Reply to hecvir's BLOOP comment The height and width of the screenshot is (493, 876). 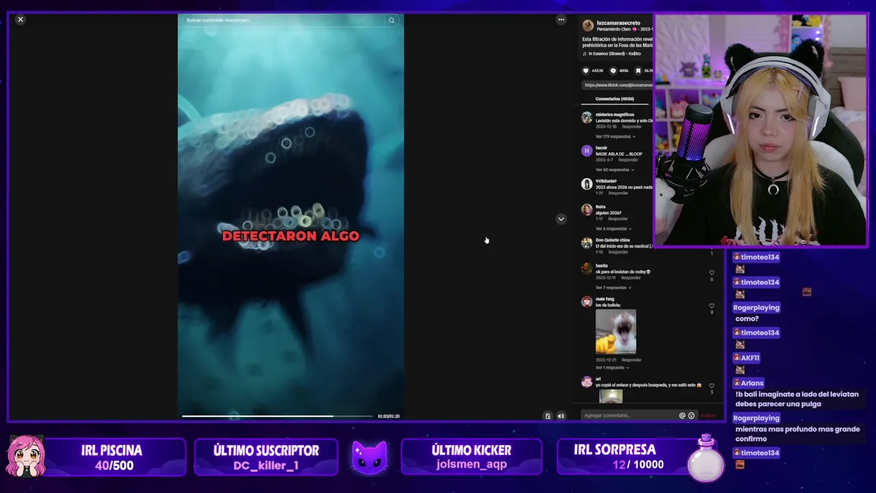tap(628, 160)
